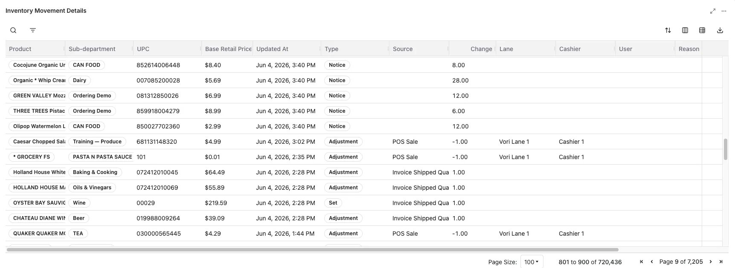Image resolution: width=735 pixels, height=268 pixels.
Task: Select the OYSTER BAY SAUVIG product tag
Action: coord(38,203)
